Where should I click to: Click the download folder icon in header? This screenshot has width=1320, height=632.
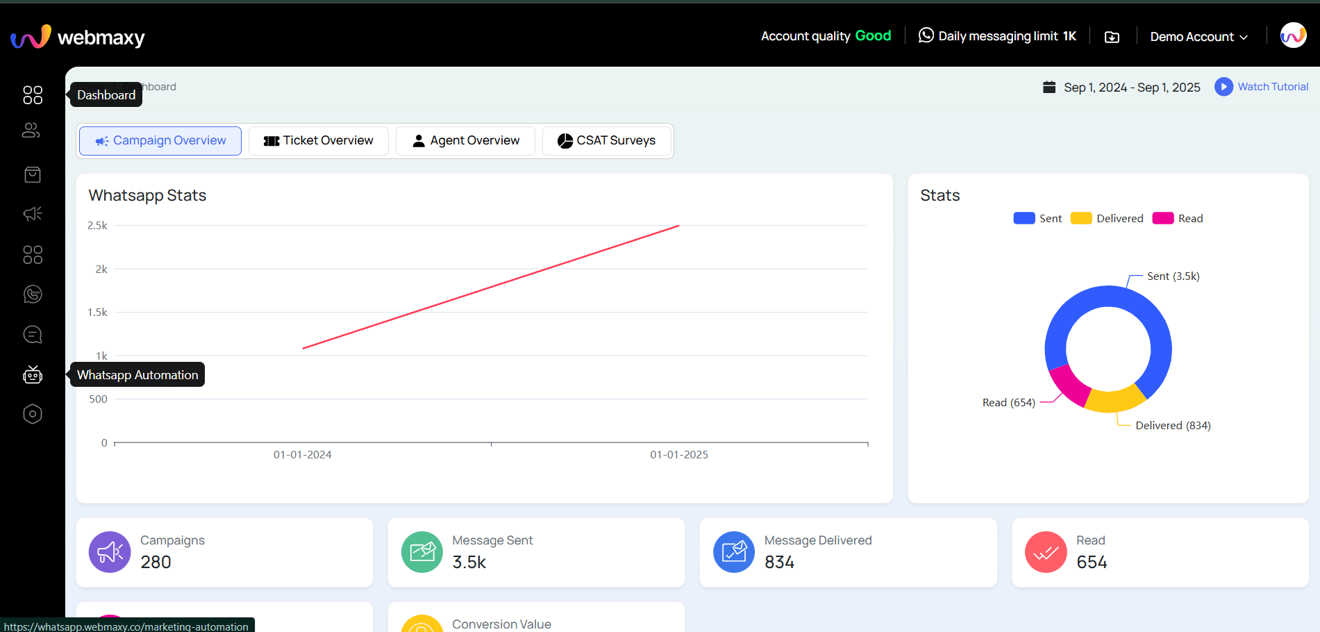pos(1112,37)
